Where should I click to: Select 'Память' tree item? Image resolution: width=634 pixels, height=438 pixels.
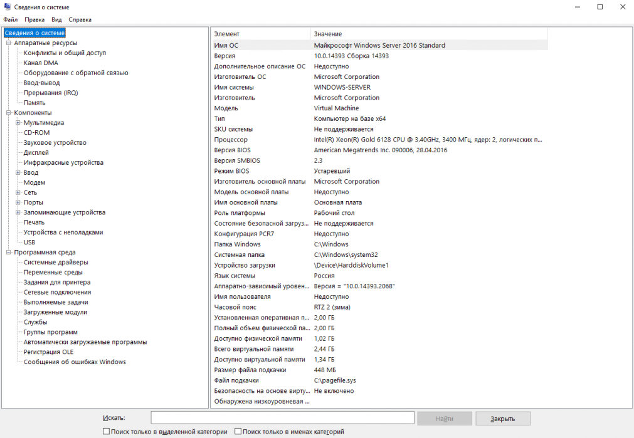click(34, 103)
